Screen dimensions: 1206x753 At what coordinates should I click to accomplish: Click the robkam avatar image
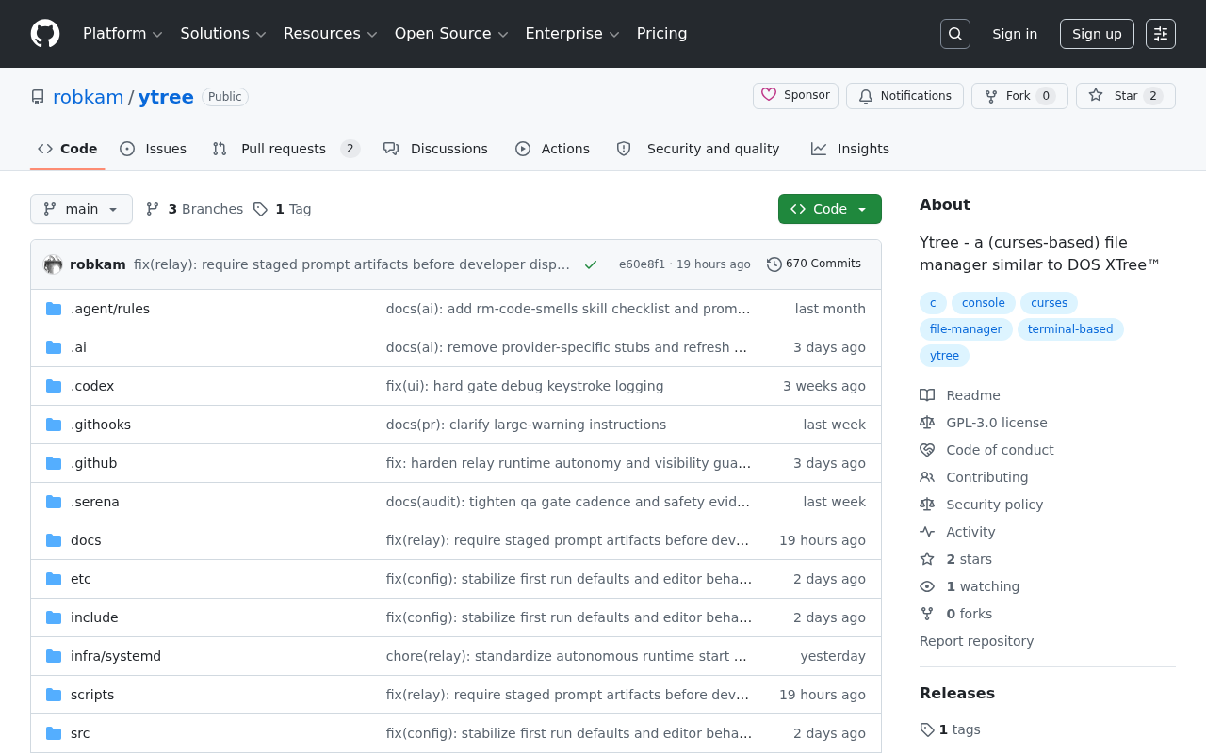53,264
